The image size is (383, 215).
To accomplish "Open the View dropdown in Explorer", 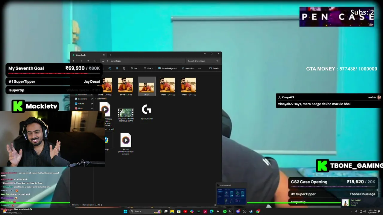I will (148, 68).
